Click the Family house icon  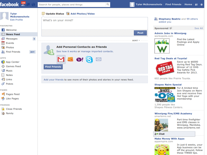(3, 113)
